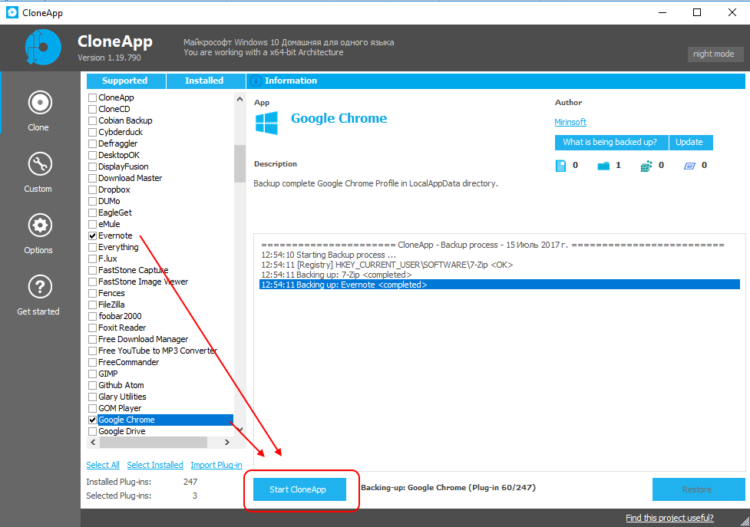Uncheck the Google Chrome checkbox

tap(93, 420)
